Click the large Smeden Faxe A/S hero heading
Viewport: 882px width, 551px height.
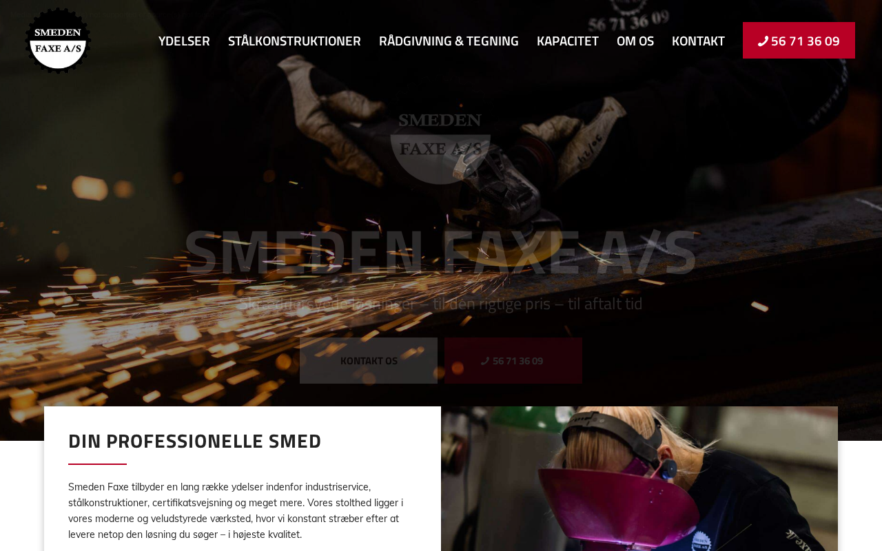[440, 252]
